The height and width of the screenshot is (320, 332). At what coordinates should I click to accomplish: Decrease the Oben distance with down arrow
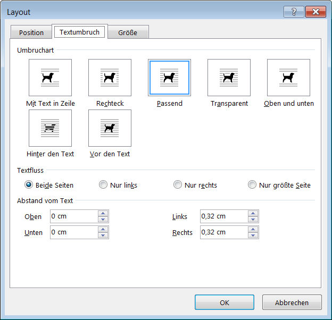point(103,220)
